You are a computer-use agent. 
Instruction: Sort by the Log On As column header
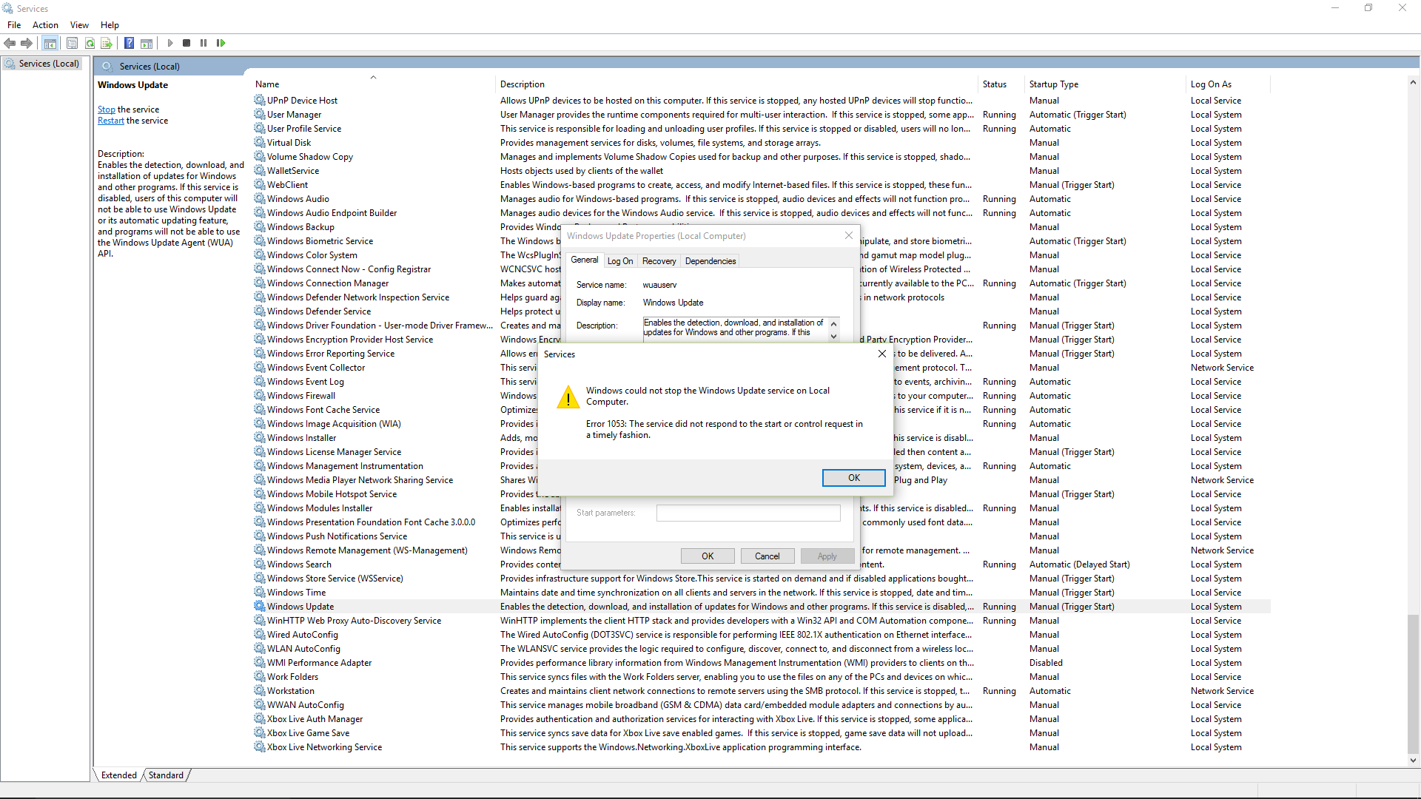click(1228, 84)
